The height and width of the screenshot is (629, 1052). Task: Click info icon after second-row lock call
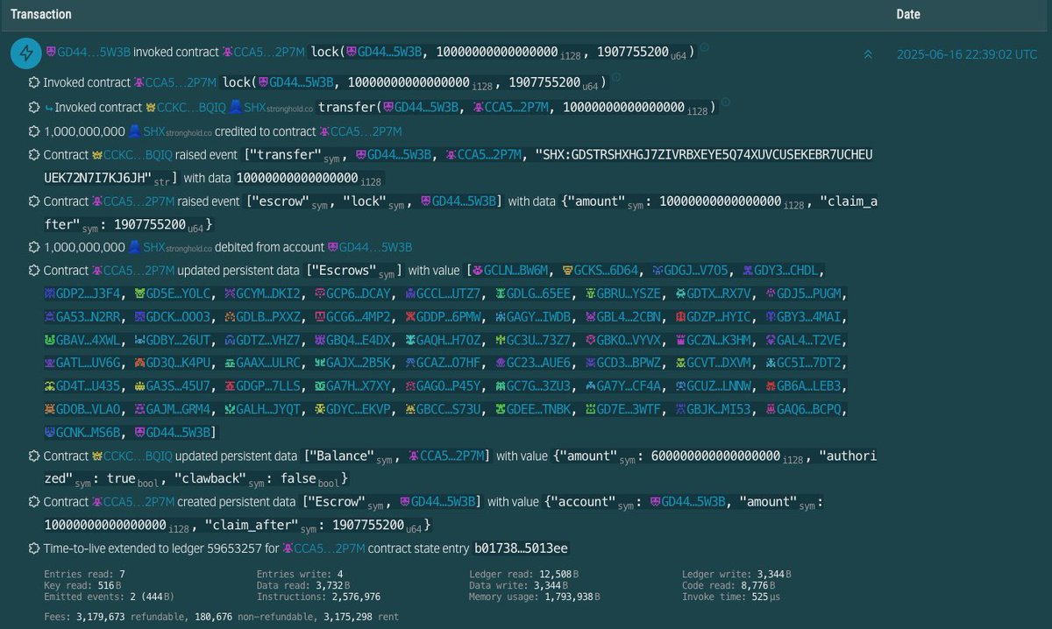(615, 78)
